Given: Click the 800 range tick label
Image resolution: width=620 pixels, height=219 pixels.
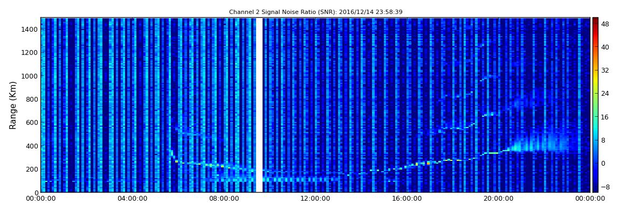Looking at the screenshot, I should pyautogui.click(x=32, y=99).
